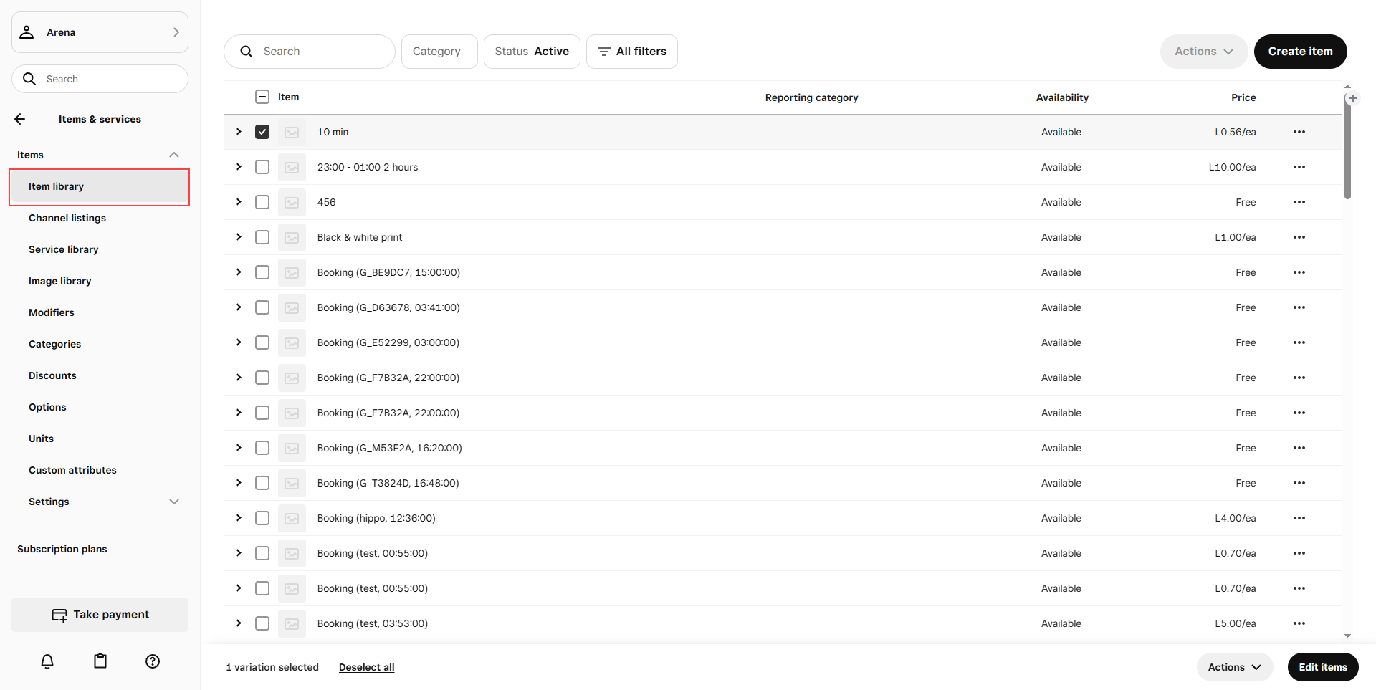Expand the Settings section in sidebar
This screenshot has height=690, width=1376.
point(173,502)
